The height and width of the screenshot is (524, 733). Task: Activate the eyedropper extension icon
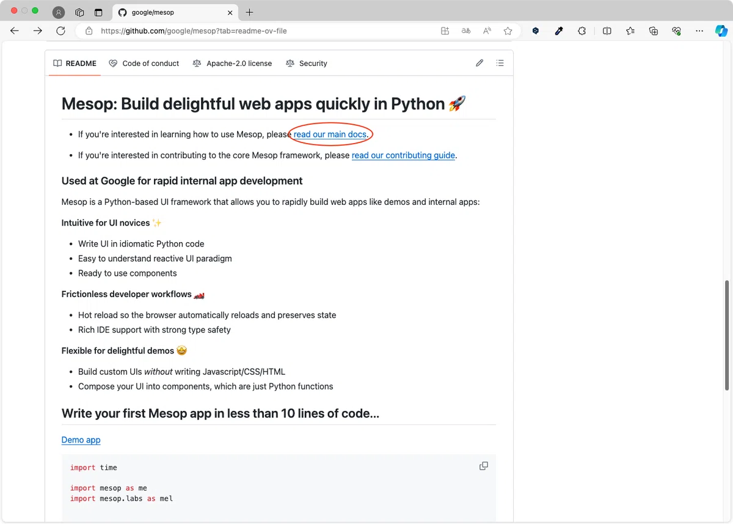click(558, 31)
